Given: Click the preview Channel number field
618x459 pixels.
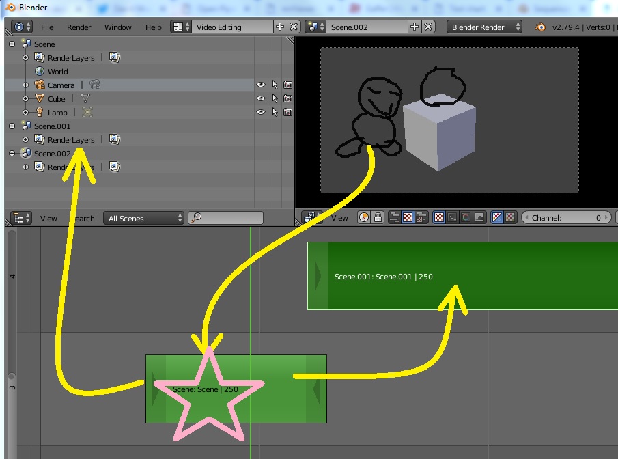Looking at the screenshot, I should [x=566, y=218].
